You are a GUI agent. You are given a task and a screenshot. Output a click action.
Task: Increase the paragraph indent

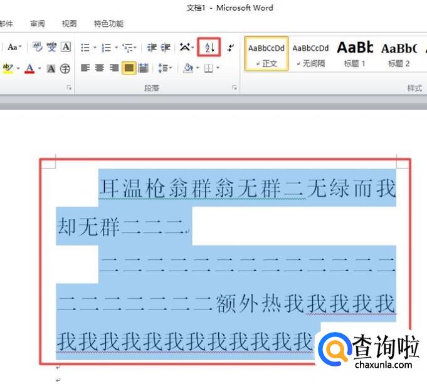point(166,48)
